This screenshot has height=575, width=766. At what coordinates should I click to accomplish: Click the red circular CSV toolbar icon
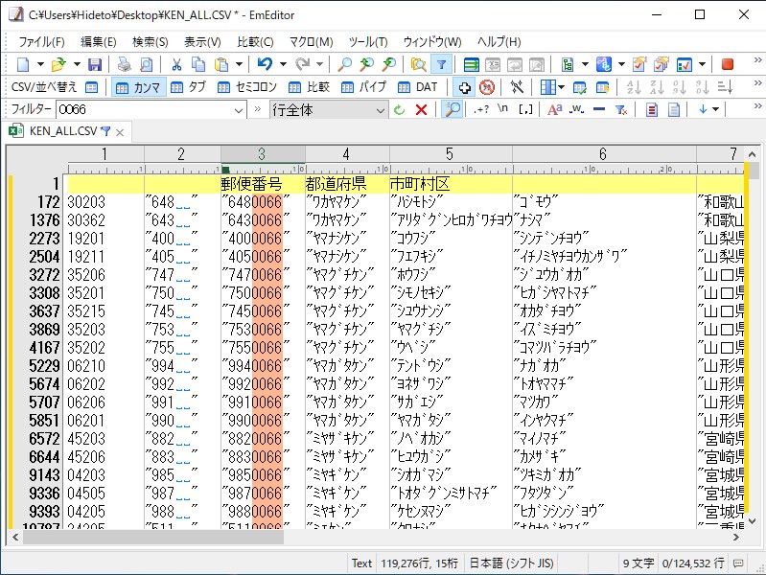(x=487, y=87)
